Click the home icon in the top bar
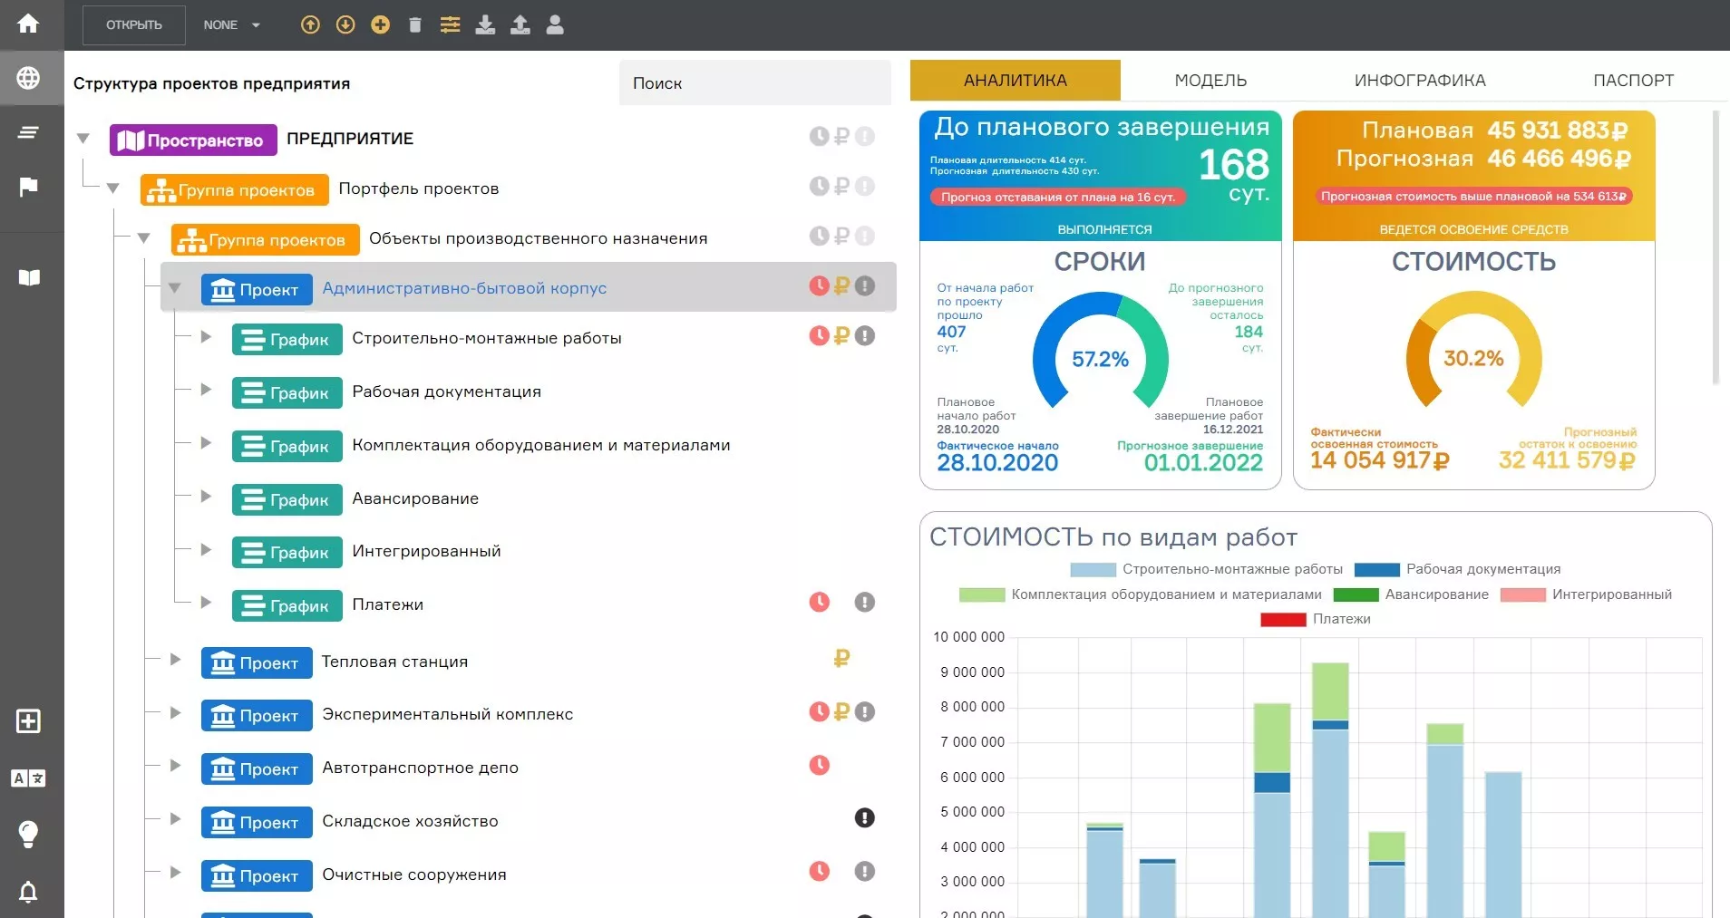Image resolution: width=1730 pixels, height=918 pixels. pos(28,24)
